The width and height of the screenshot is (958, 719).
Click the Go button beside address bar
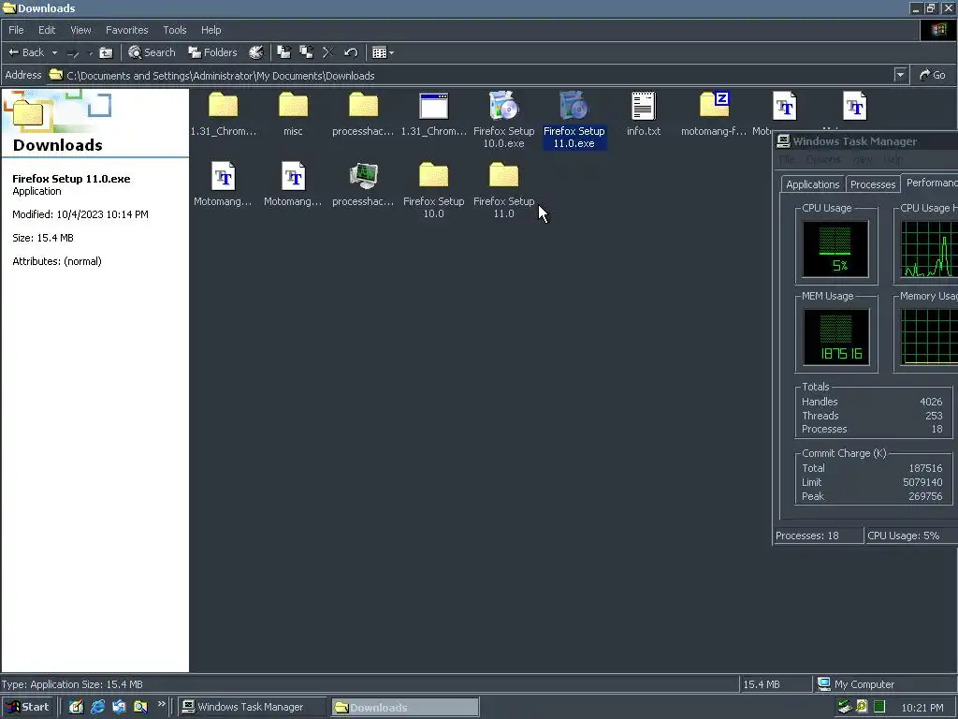click(933, 75)
